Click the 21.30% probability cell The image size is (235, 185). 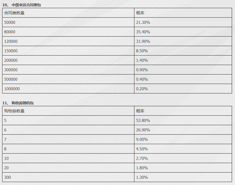pyautogui.click(x=183, y=22)
